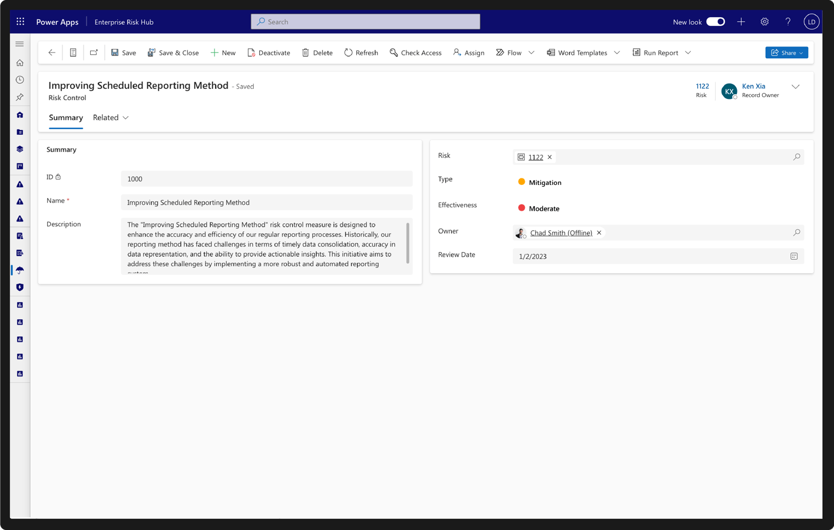Open the header 1122 Risk link
Image resolution: width=834 pixels, height=530 pixels.
(x=702, y=86)
